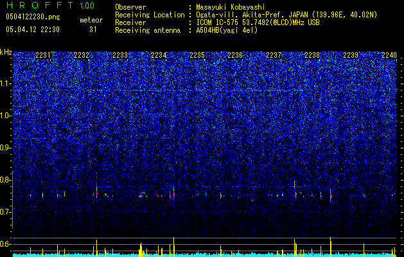Click the 2239 time marker
This screenshot has height=257, width=404.
point(351,55)
